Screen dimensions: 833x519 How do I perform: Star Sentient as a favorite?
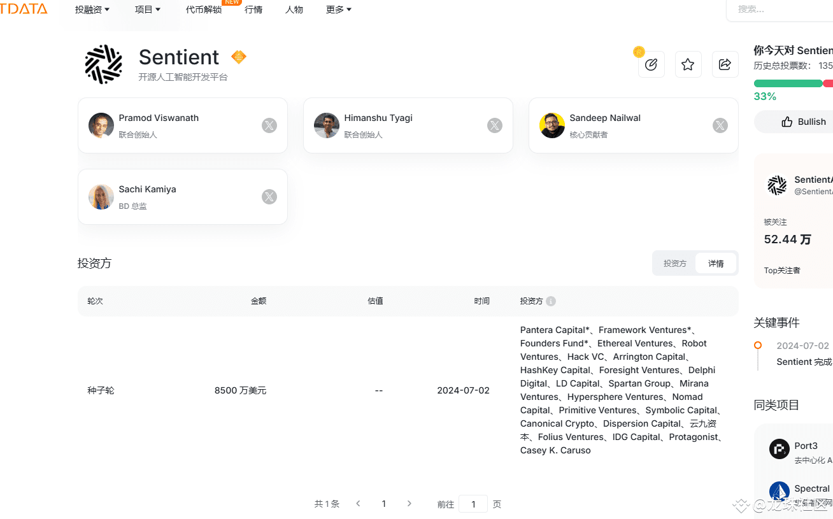pos(688,64)
